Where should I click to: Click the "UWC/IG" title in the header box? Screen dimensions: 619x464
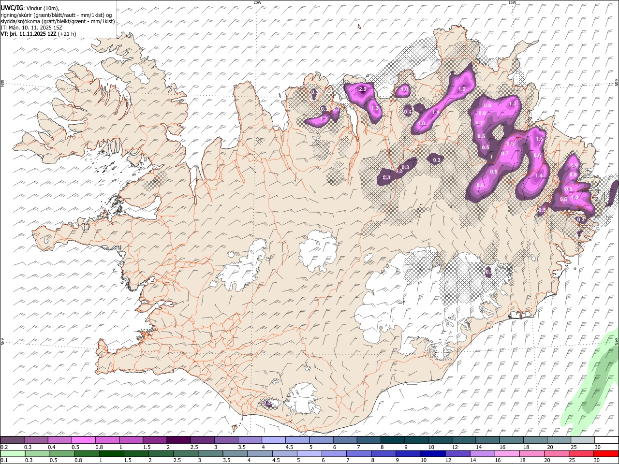12,7
